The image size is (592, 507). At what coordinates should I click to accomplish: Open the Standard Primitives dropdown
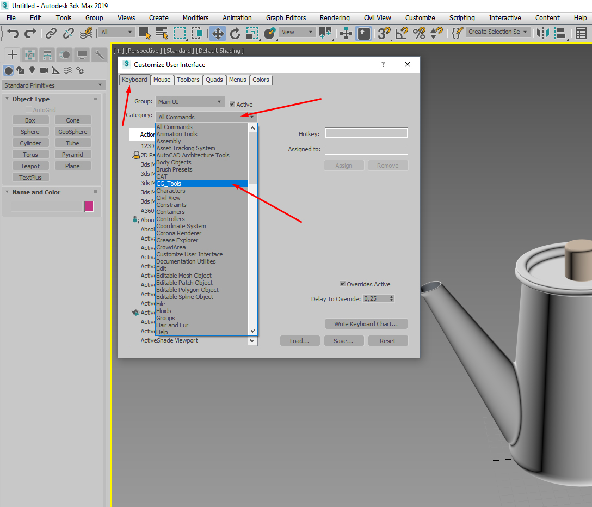53,85
